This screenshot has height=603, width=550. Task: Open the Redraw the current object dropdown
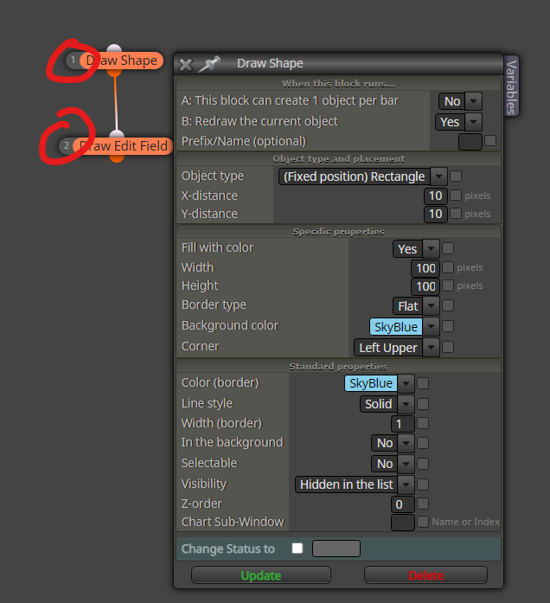tap(459, 122)
